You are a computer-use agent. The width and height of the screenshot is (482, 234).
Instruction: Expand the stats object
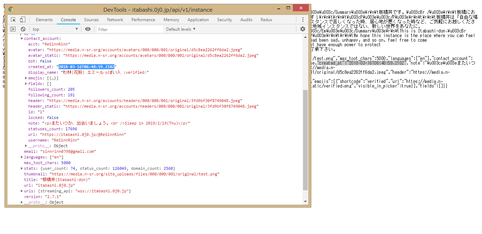[22, 168]
